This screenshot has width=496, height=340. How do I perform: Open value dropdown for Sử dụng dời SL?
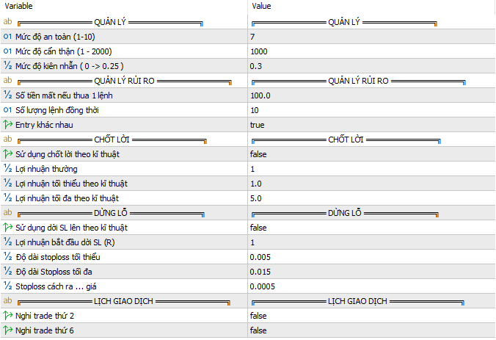(372, 228)
